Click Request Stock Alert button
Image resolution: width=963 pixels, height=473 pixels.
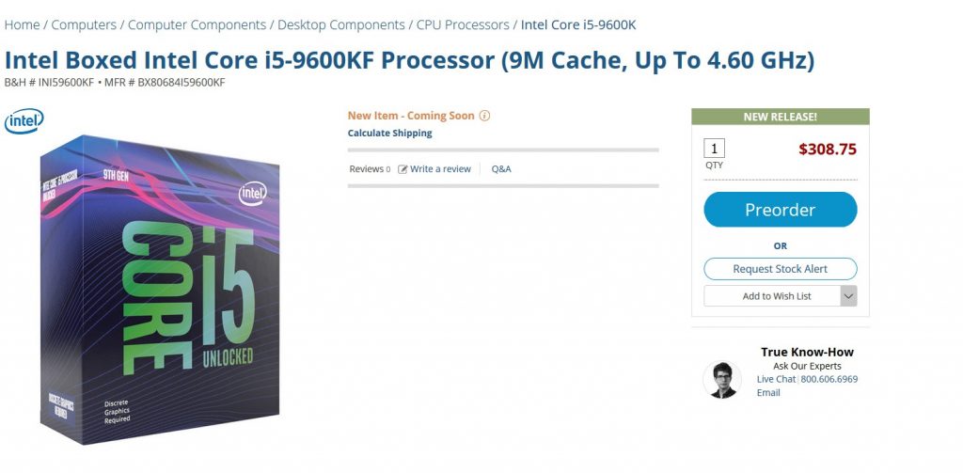click(x=780, y=269)
